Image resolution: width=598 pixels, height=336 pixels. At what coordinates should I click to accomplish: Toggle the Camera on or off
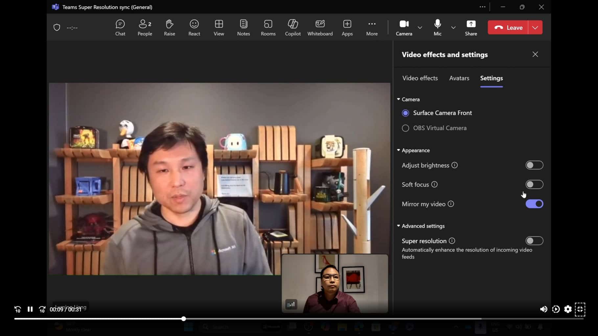tap(404, 28)
